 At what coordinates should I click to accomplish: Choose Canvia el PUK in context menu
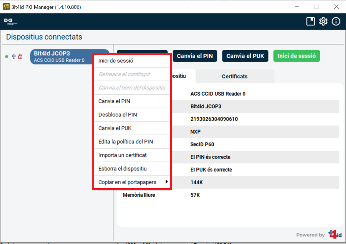click(x=132, y=128)
